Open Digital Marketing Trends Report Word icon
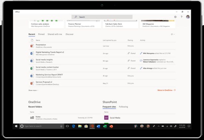Screen dimensions: 204x140 pos(32,53)
